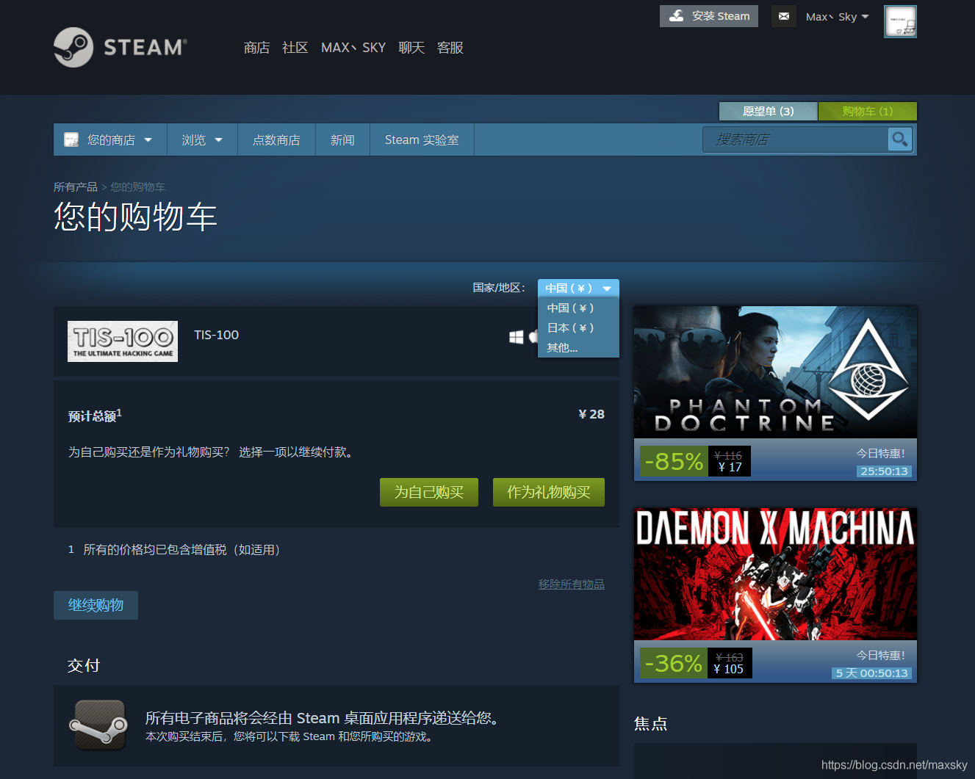Open the 商店 top navigation item
Screen dimensions: 975x779
(256, 48)
